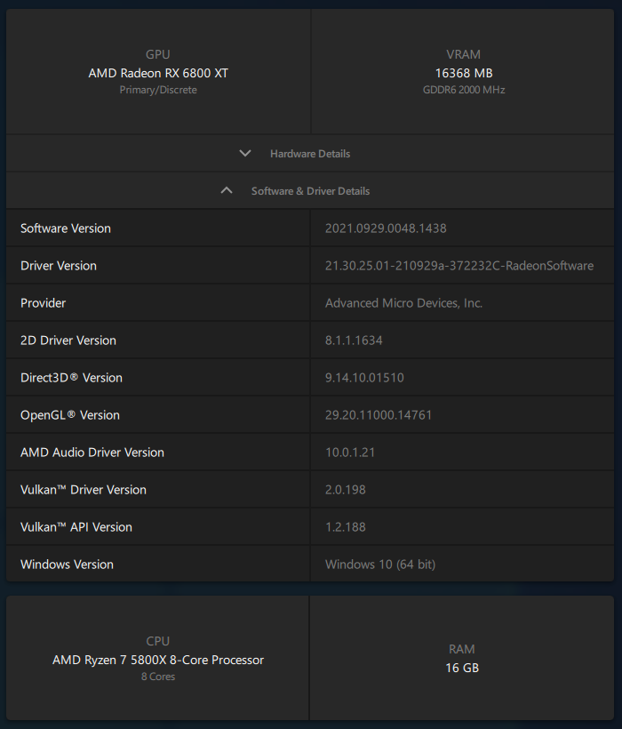Screen dimensions: 622x729
Task: Click the Direct3D Version label
Action: point(71,378)
